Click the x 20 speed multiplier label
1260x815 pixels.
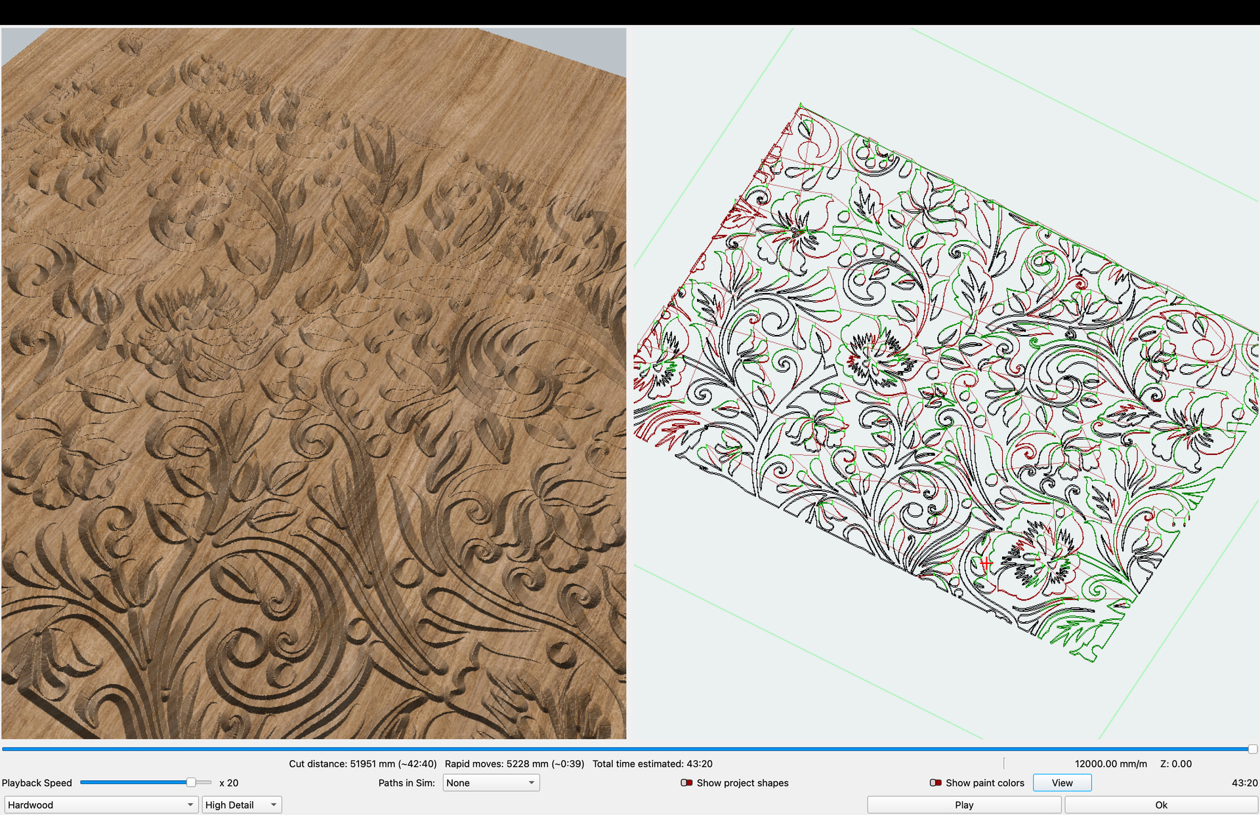pos(228,783)
